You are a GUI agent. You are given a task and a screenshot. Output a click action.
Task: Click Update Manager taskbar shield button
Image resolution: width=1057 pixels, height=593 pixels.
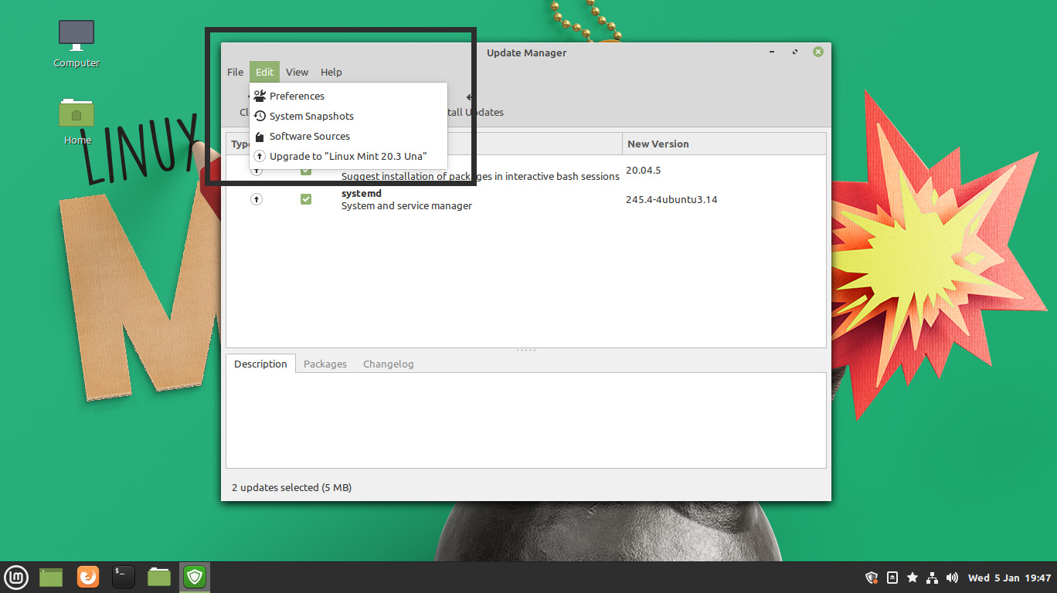tap(195, 577)
